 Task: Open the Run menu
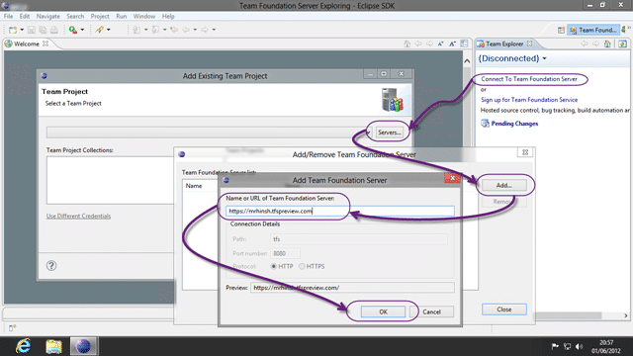pos(121,17)
